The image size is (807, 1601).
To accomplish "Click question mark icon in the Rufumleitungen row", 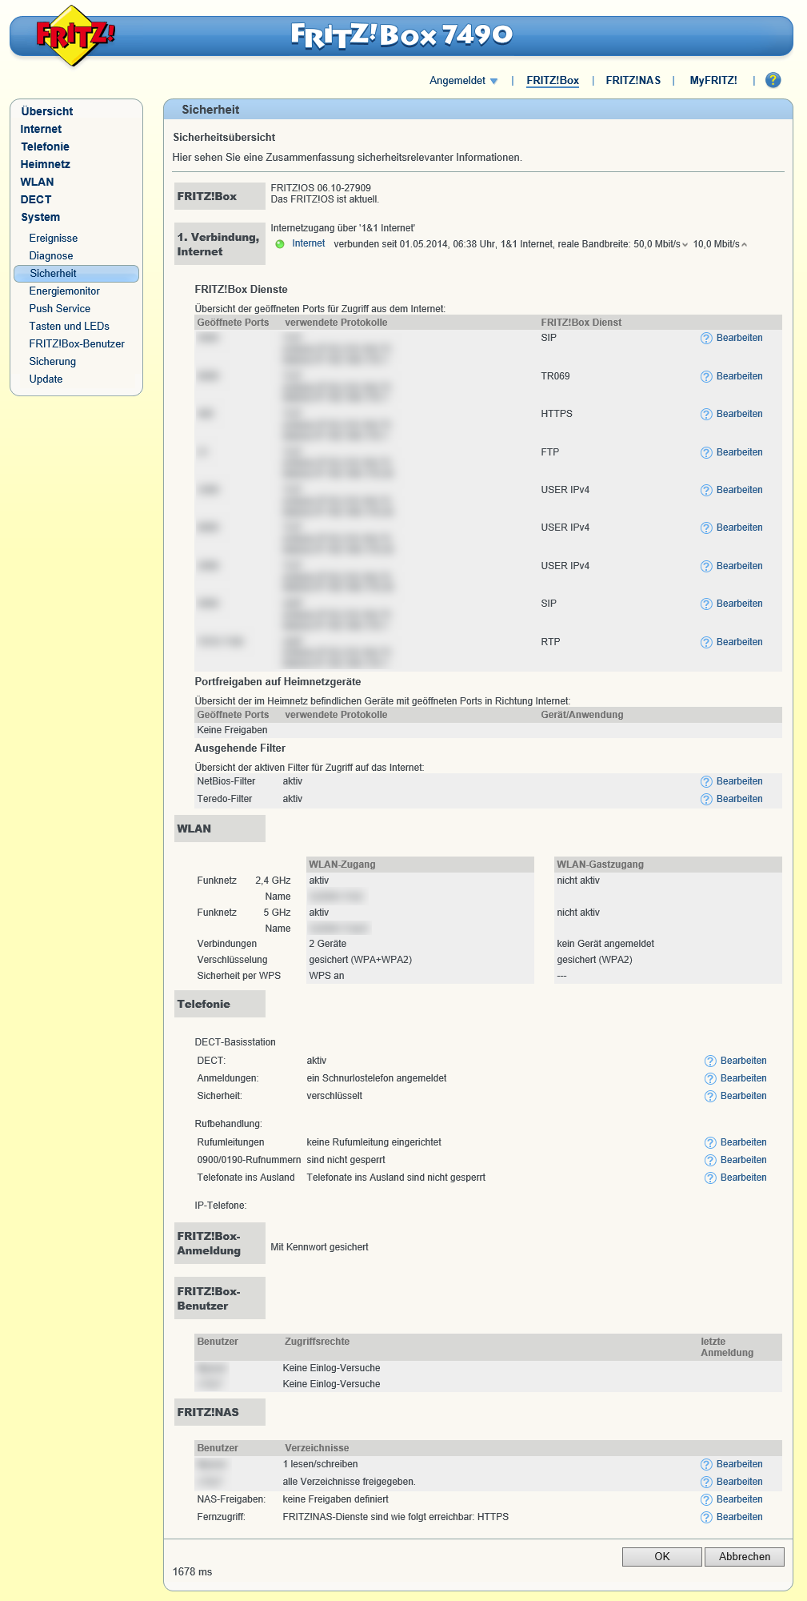I will pos(710,1142).
